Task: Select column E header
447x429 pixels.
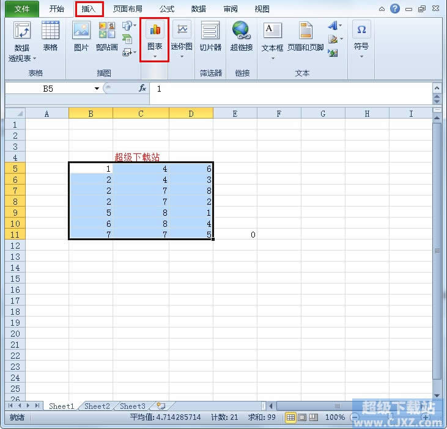Action: [235, 114]
